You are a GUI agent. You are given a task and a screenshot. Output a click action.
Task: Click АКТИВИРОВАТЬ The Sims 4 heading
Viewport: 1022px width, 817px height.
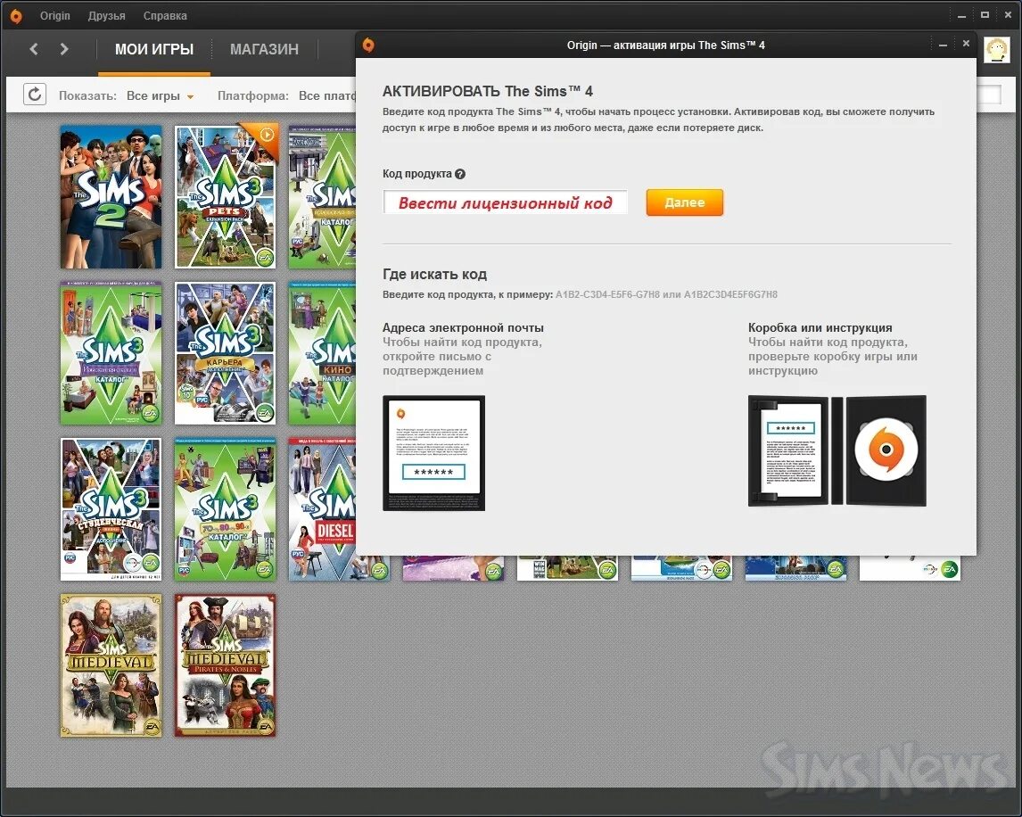[488, 91]
